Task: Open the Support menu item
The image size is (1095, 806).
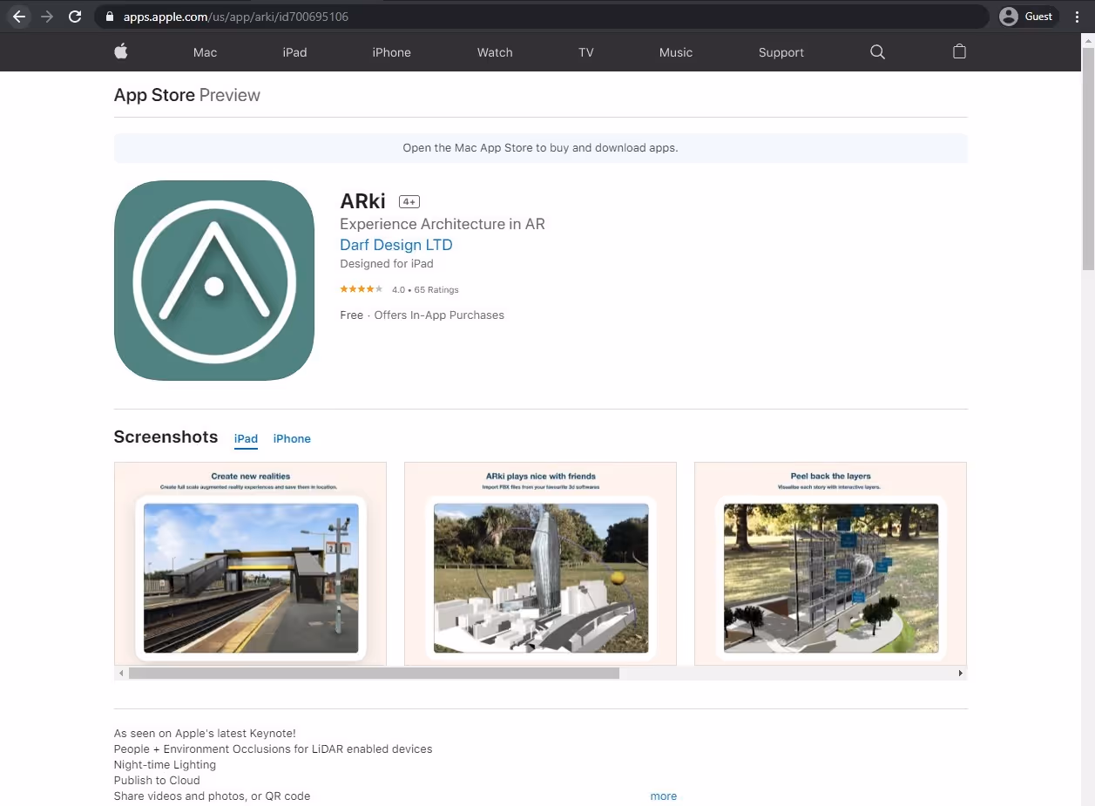Action: pyautogui.click(x=781, y=52)
